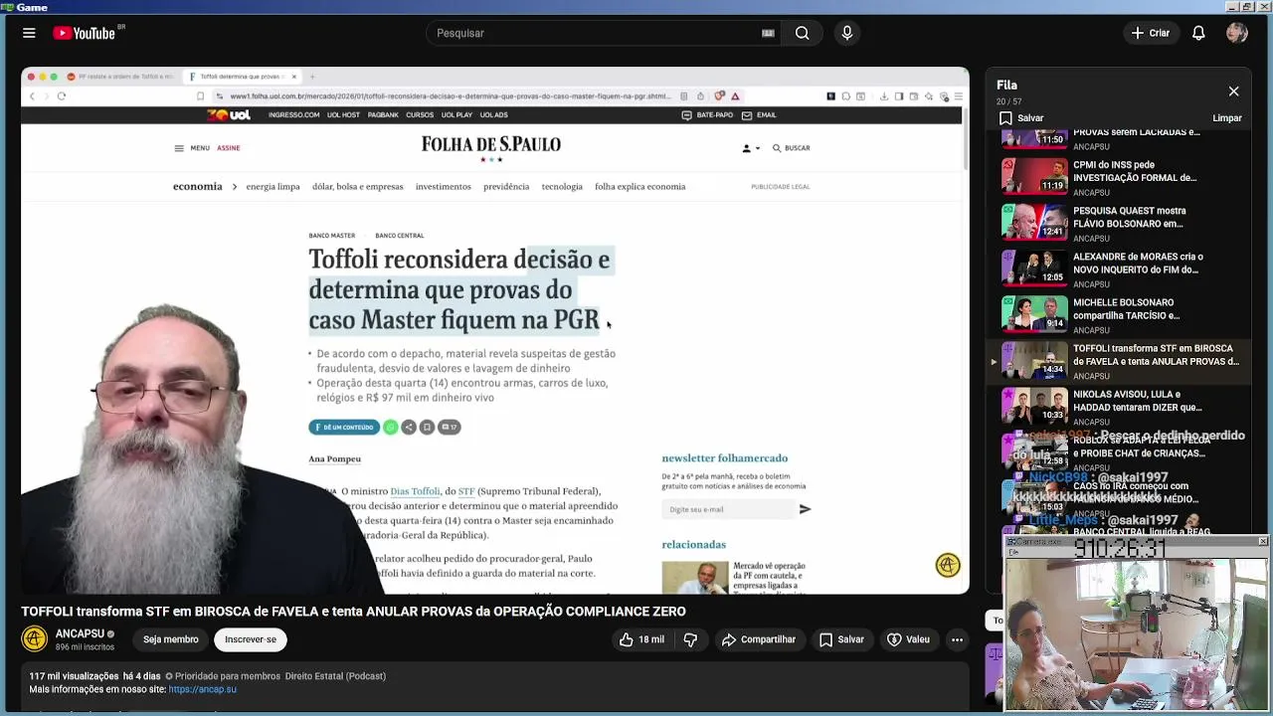Play queue video MICHELLE BOLSONARO
The width and height of the screenshot is (1273, 716).
1119,314
